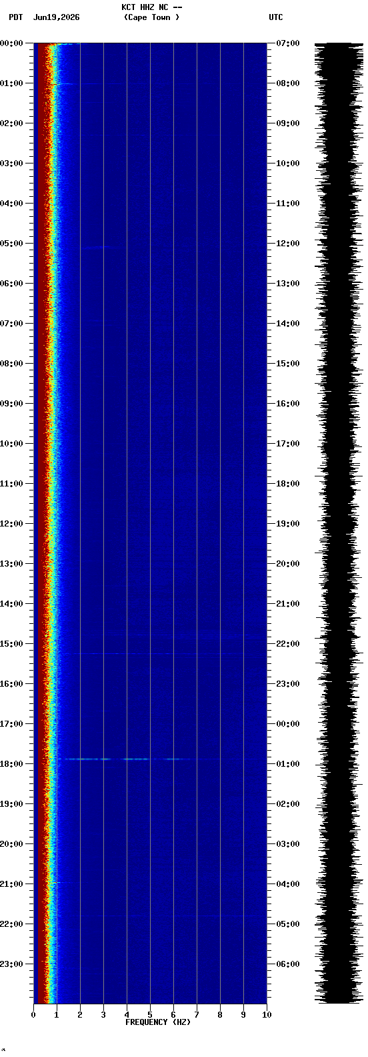
Task: Click the PDT time label '19:00'
Action: (11, 804)
